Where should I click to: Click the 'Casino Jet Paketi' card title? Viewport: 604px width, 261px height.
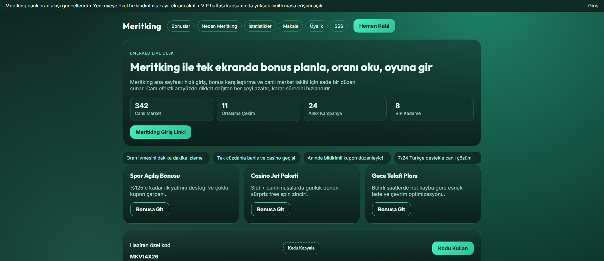pos(274,176)
